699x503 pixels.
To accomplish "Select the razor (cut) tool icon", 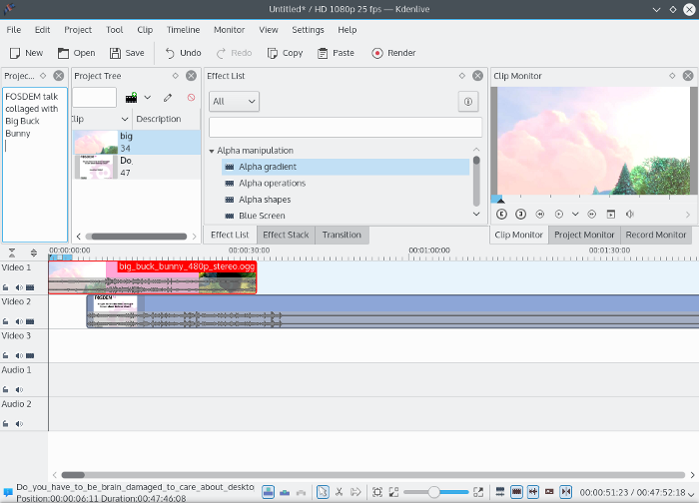I will tap(341, 492).
